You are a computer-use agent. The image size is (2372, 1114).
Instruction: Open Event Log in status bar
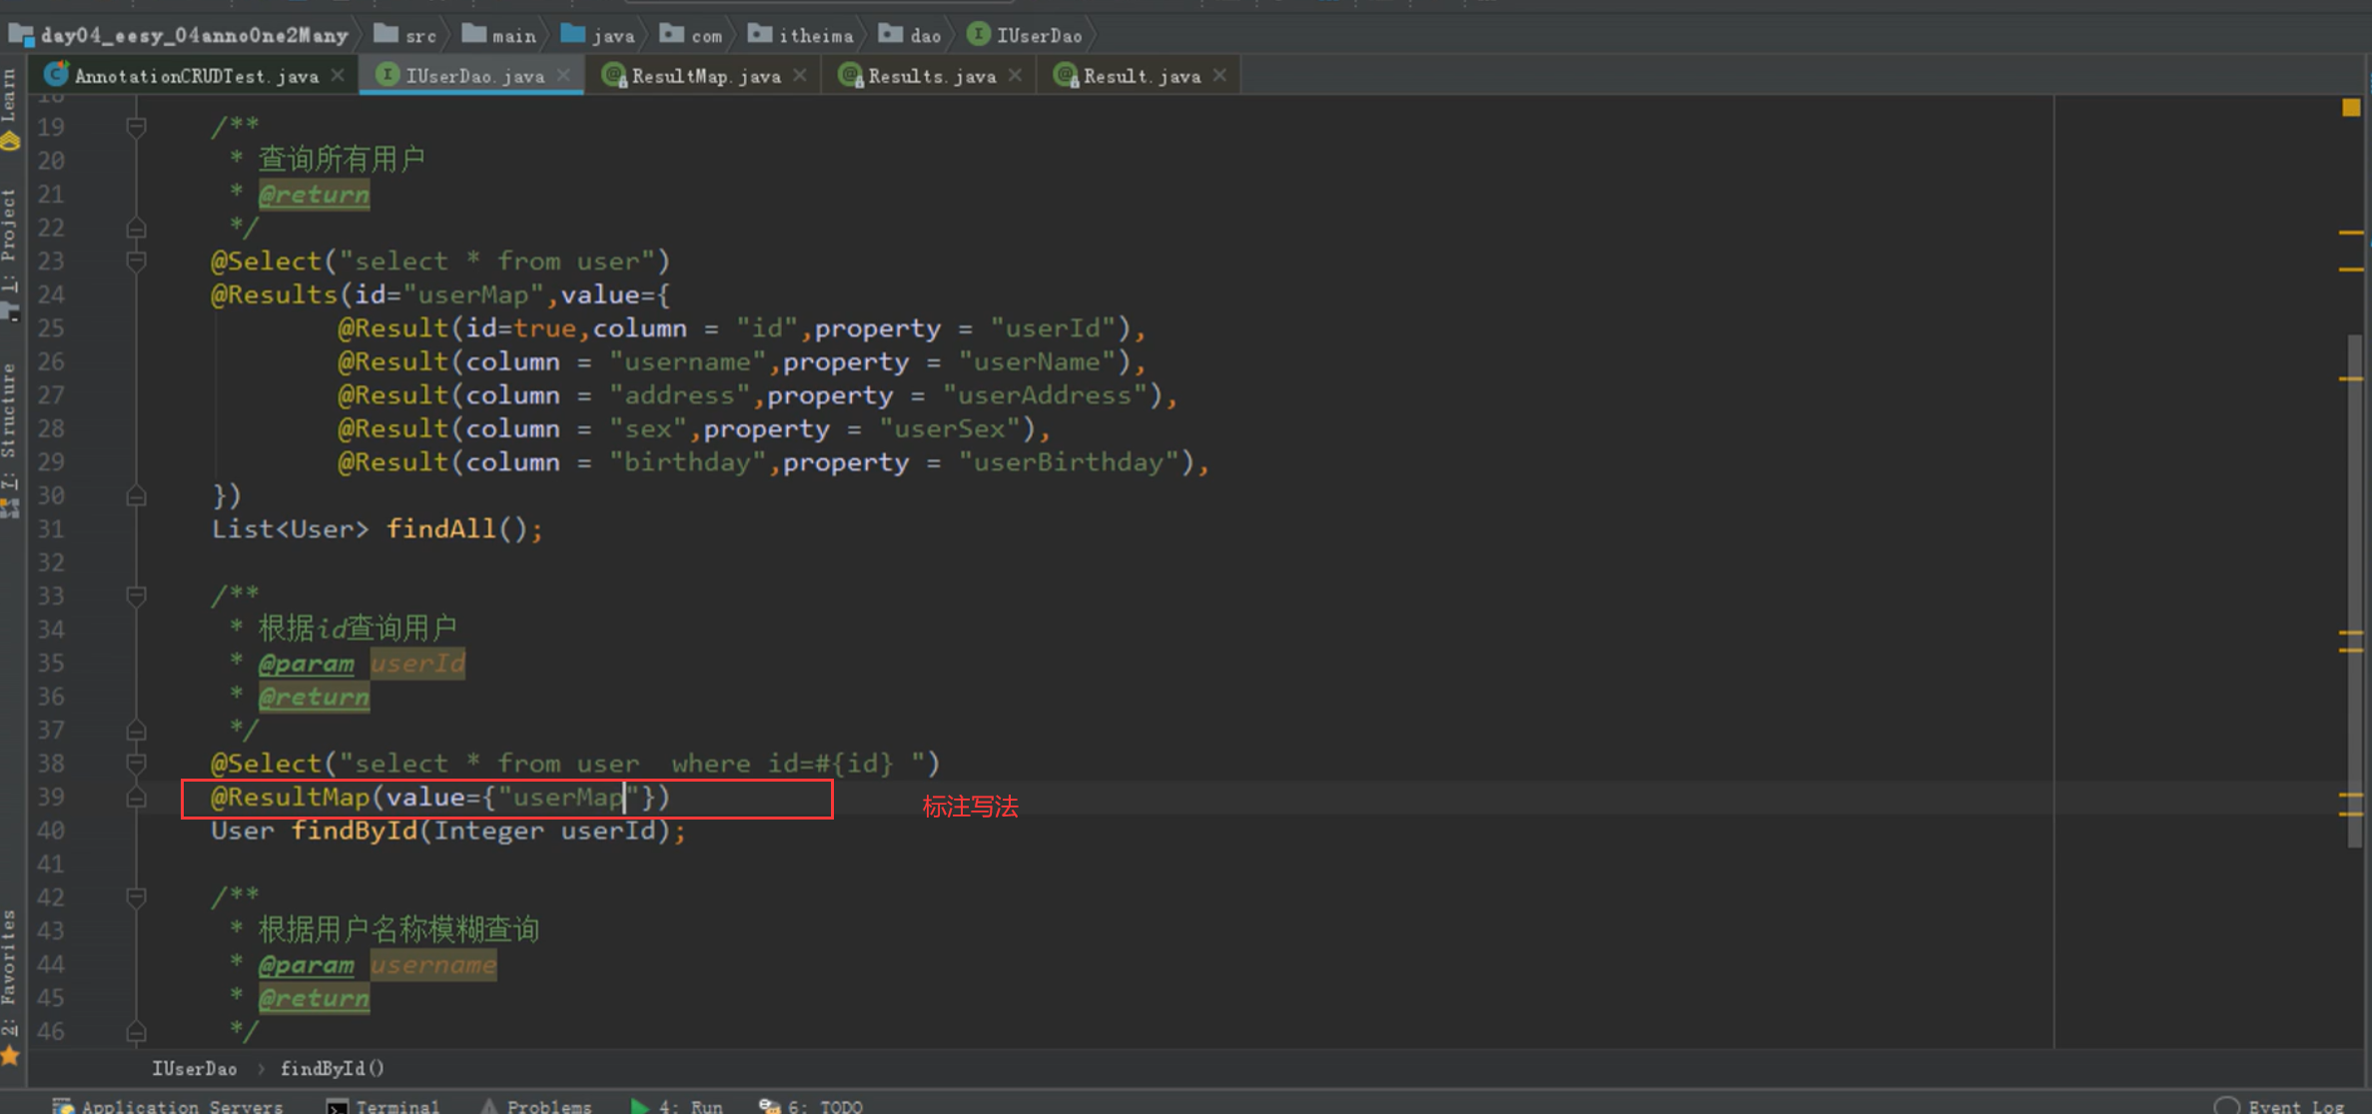click(x=2294, y=1106)
